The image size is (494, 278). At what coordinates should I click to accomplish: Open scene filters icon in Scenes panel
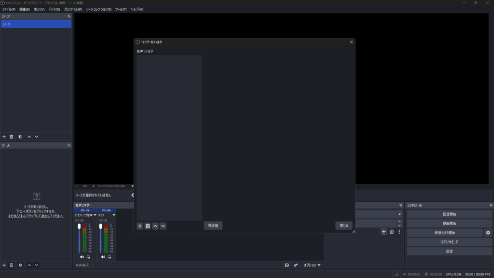pyautogui.click(x=20, y=137)
